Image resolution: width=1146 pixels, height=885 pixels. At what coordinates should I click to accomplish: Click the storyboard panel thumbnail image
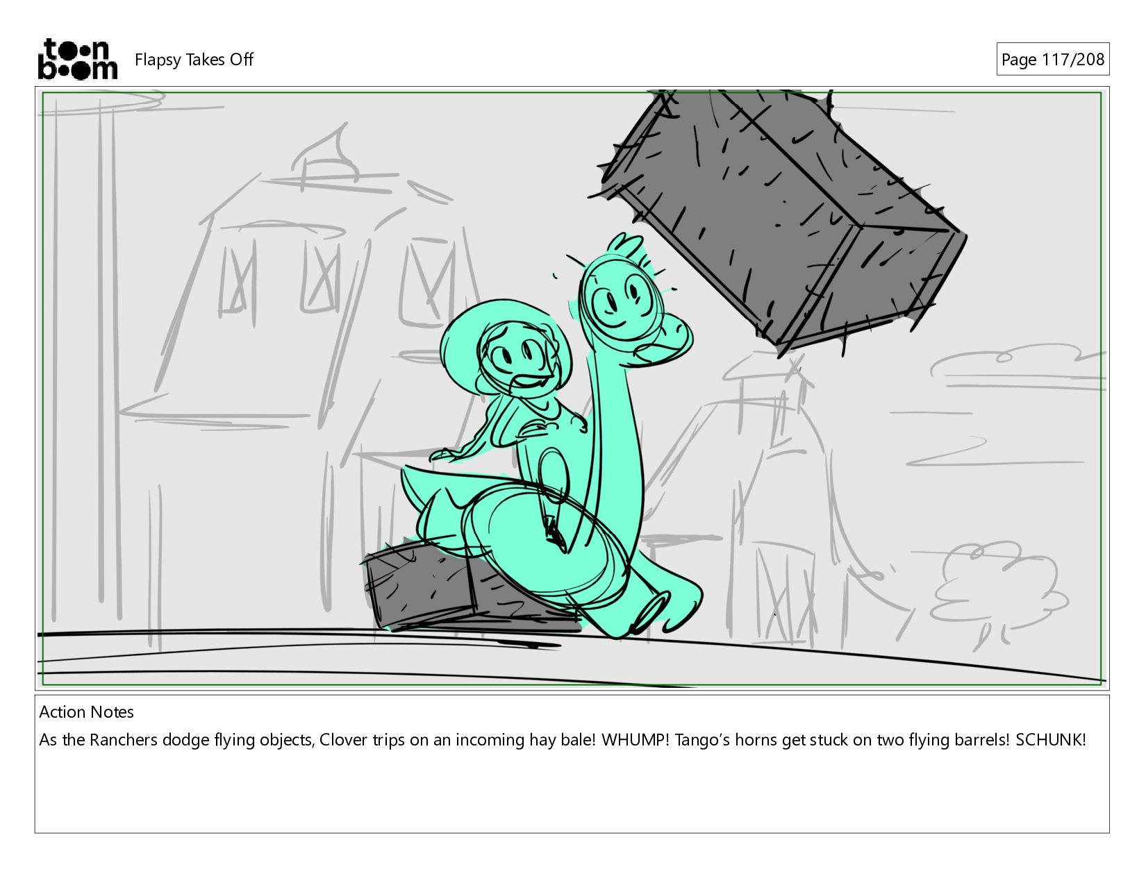(x=572, y=389)
